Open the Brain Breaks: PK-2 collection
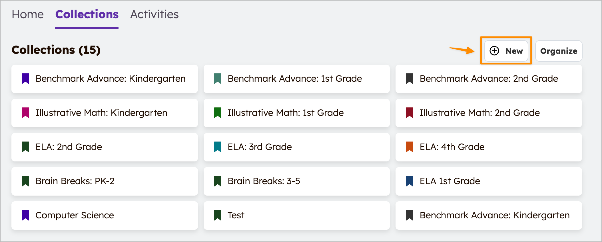Screen dimensions: 602x242 click(105, 181)
